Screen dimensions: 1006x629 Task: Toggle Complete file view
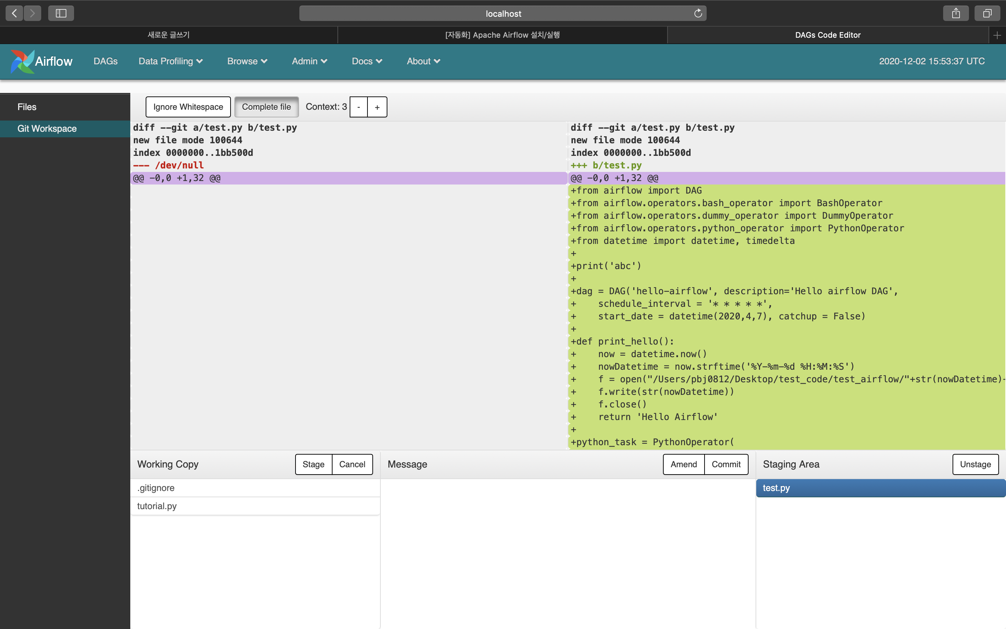click(x=266, y=107)
